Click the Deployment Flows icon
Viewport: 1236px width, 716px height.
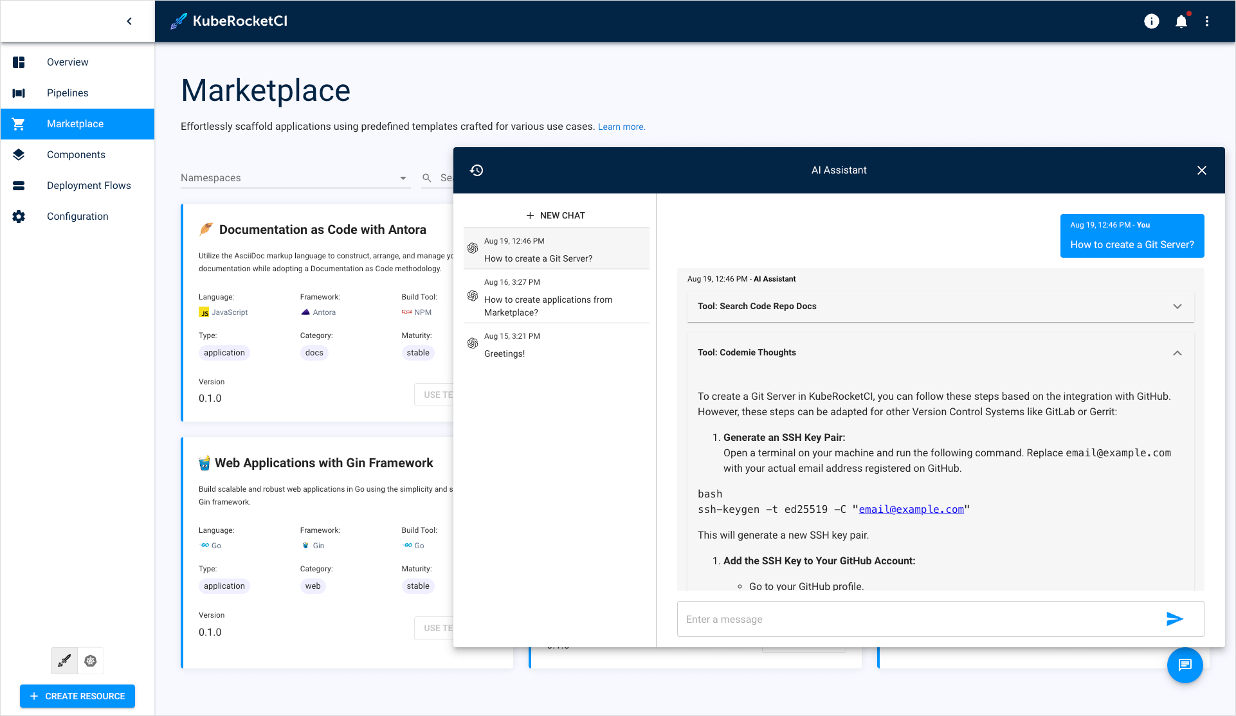click(19, 185)
